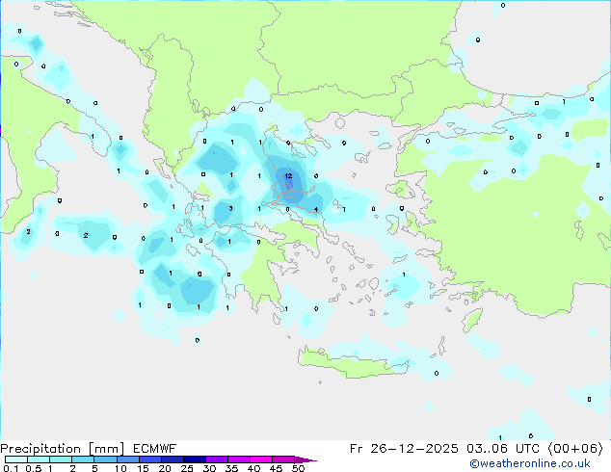Pick the legend swatch between 40 and 45
The height and width of the screenshot is (472, 611).
click(261, 459)
